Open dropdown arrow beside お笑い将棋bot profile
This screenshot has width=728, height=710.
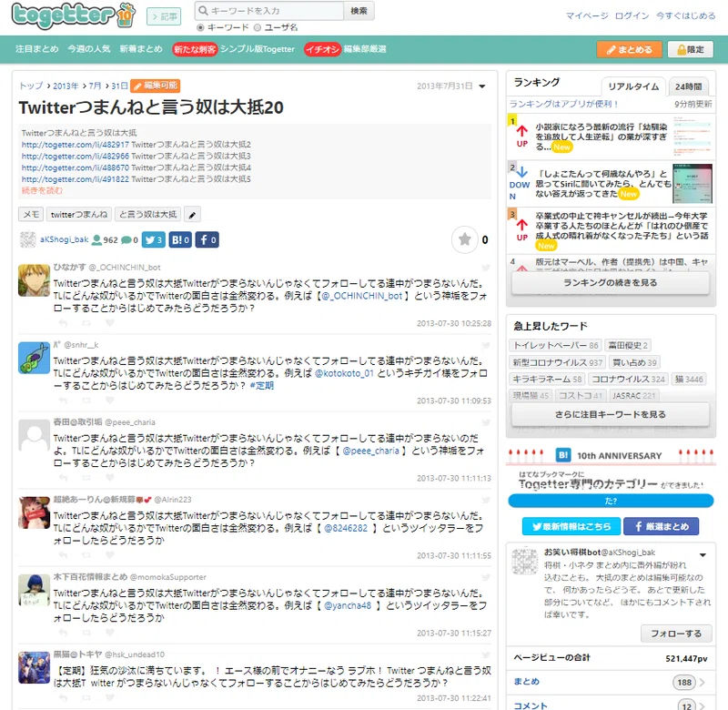(703, 555)
